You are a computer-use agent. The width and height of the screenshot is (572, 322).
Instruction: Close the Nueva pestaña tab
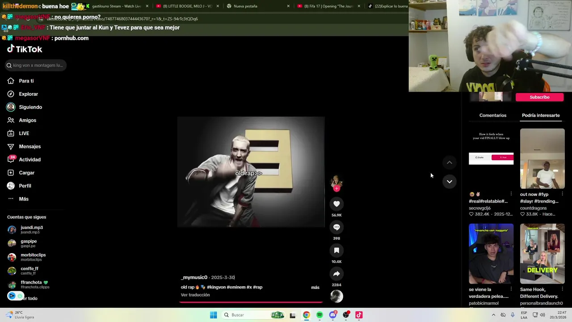pyautogui.click(x=288, y=6)
